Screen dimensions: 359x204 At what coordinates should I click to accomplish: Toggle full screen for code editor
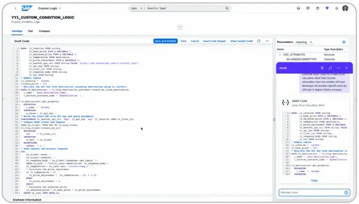point(259,41)
